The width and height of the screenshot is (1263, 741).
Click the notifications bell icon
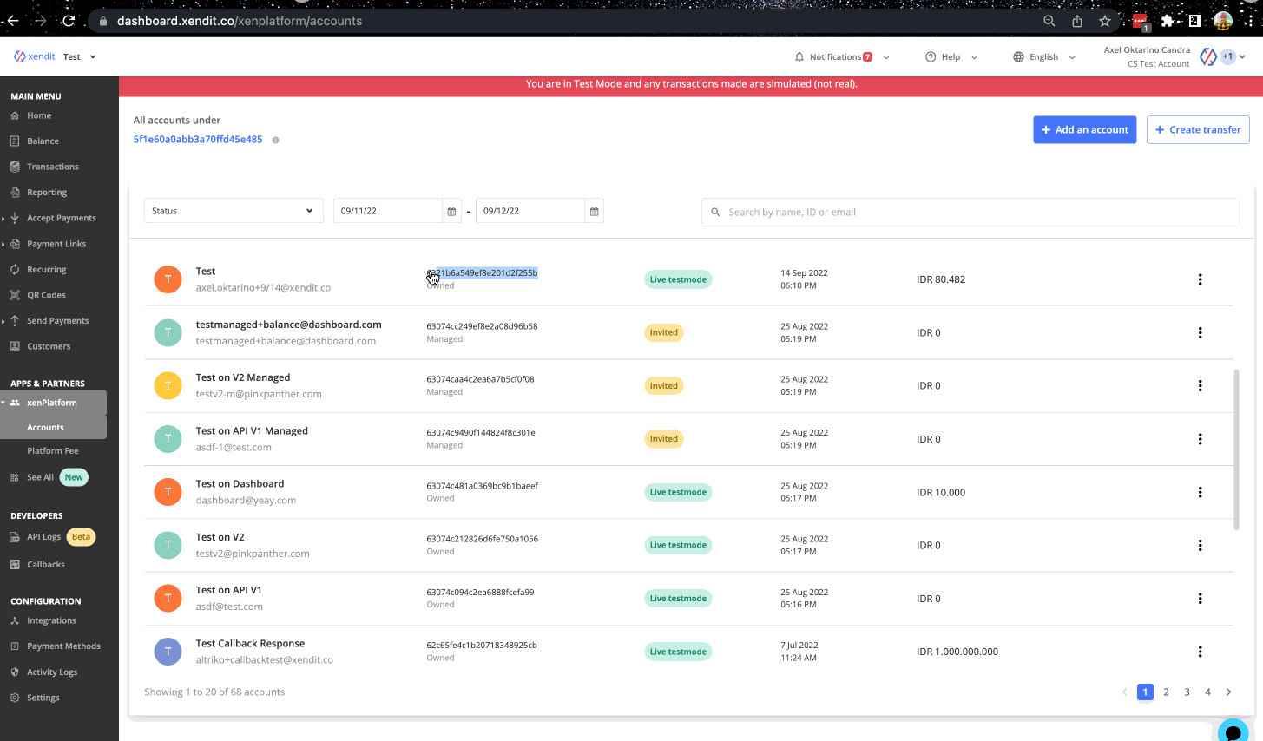(799, 57)
